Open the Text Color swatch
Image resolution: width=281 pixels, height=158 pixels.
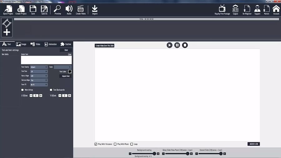[70, 72]
